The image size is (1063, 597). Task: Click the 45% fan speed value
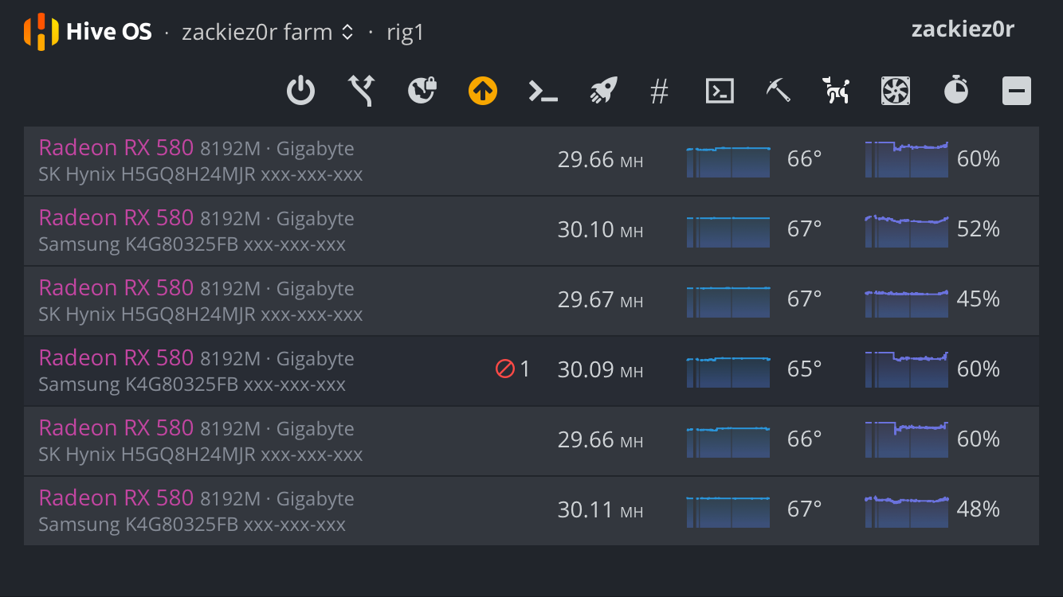[979, 299]
